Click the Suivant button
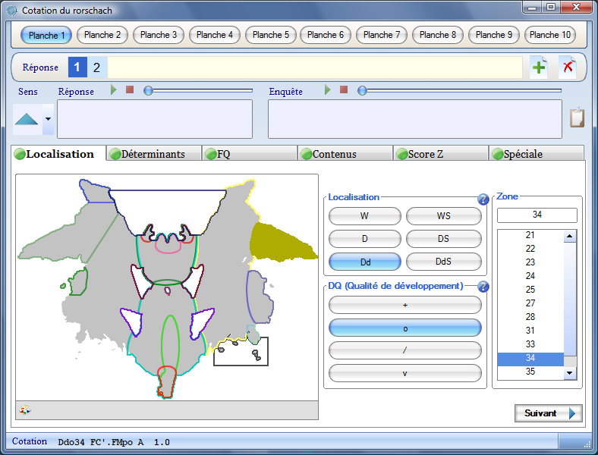Screen dimensions: 598x455 click(x=548, y=413)
